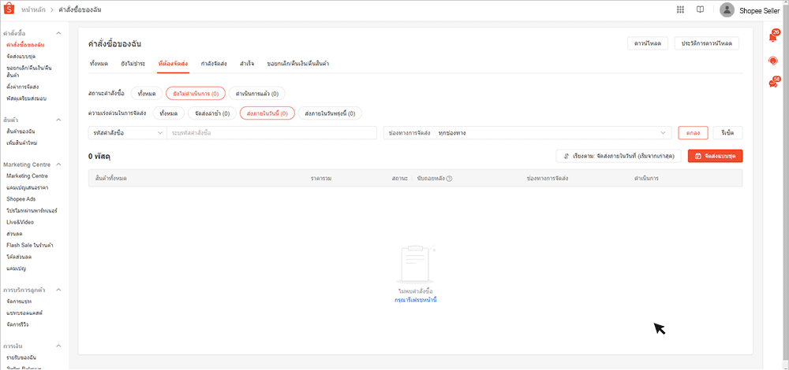Switch to the ยังไม่ชำระ tab
The width and height of the screenshot is (789, 370).
(133, 64)
